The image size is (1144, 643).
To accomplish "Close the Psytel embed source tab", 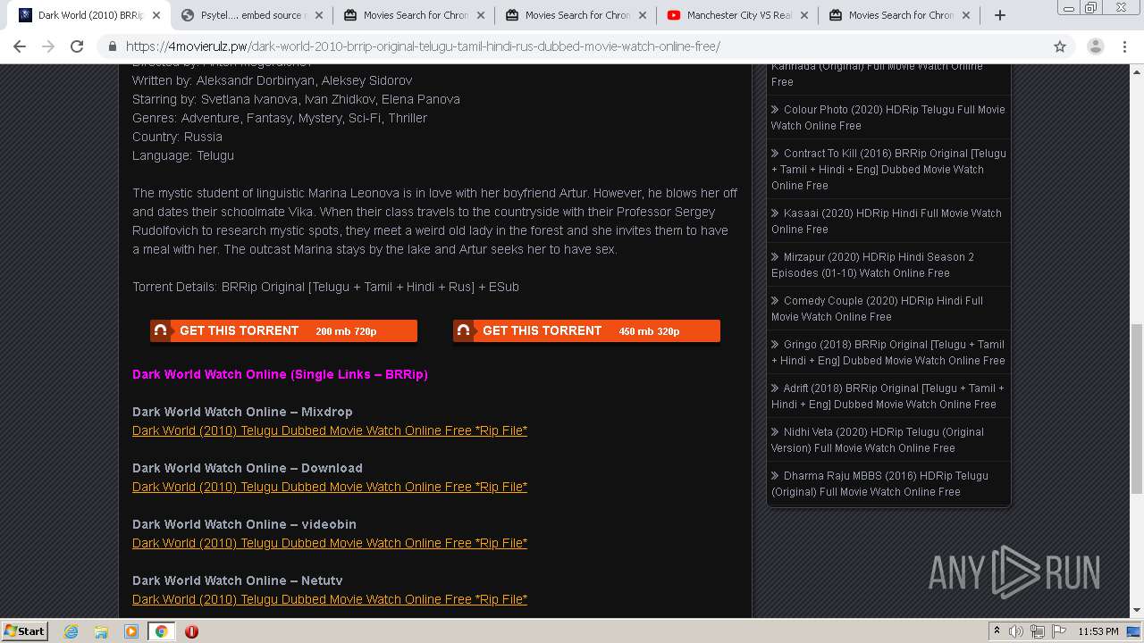I will [319, 15].
